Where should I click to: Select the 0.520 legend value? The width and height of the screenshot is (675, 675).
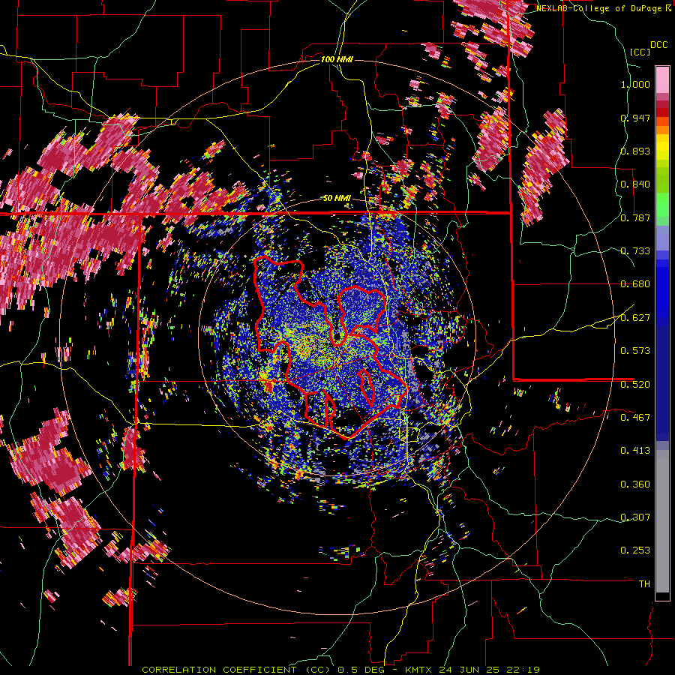click(x=635, y=385)
